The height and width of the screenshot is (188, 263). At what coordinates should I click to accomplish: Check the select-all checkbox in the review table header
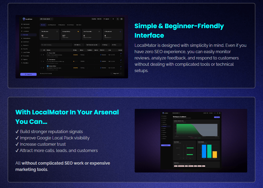[x=41, y=50]
